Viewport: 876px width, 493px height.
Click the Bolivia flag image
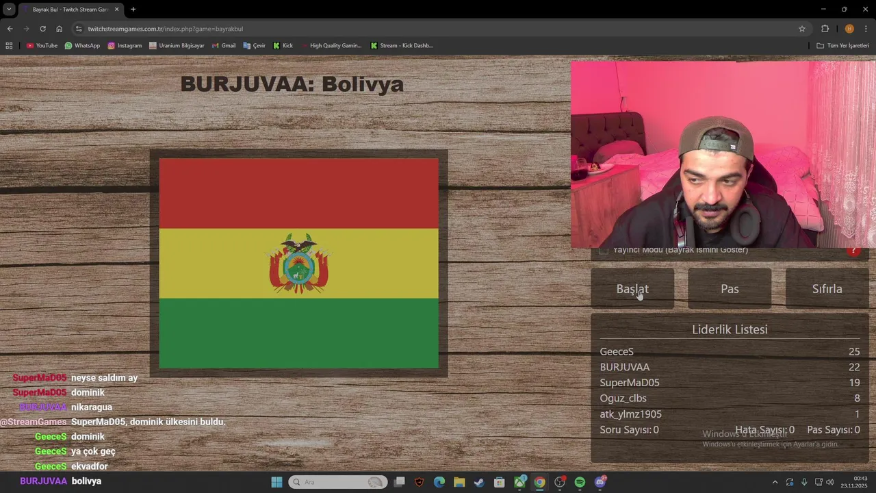pyautogui.click(x=298, y=264)
